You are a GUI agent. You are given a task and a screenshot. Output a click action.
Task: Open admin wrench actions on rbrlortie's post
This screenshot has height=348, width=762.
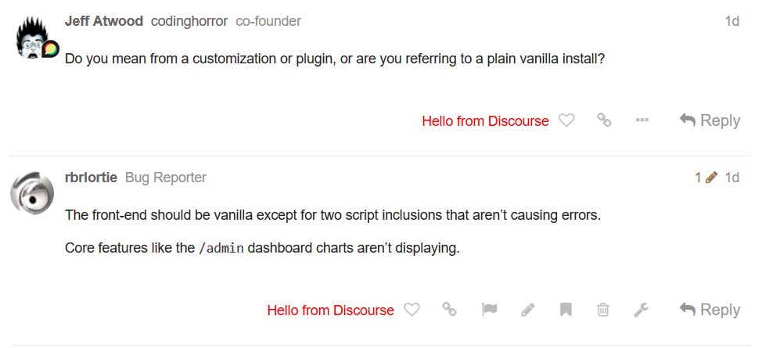tap(642, 310)
